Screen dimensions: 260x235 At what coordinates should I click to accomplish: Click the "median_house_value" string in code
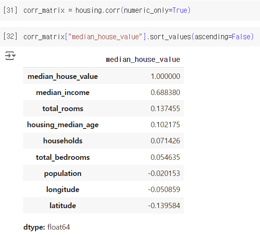point(105,37)
